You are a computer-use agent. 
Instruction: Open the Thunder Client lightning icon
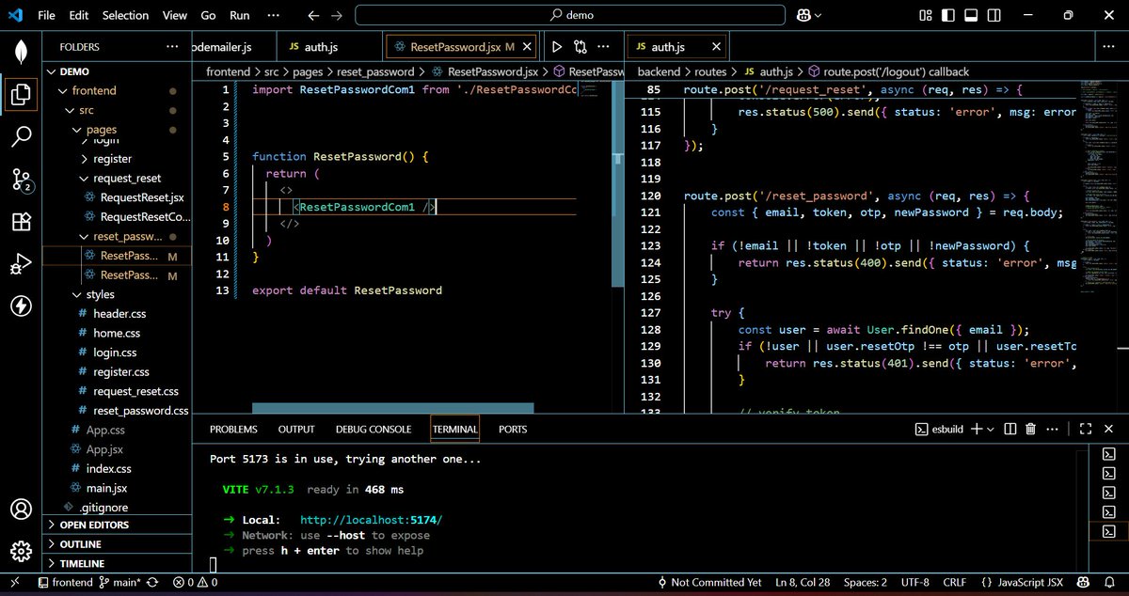pyautogui.click(x=21, y=306)
